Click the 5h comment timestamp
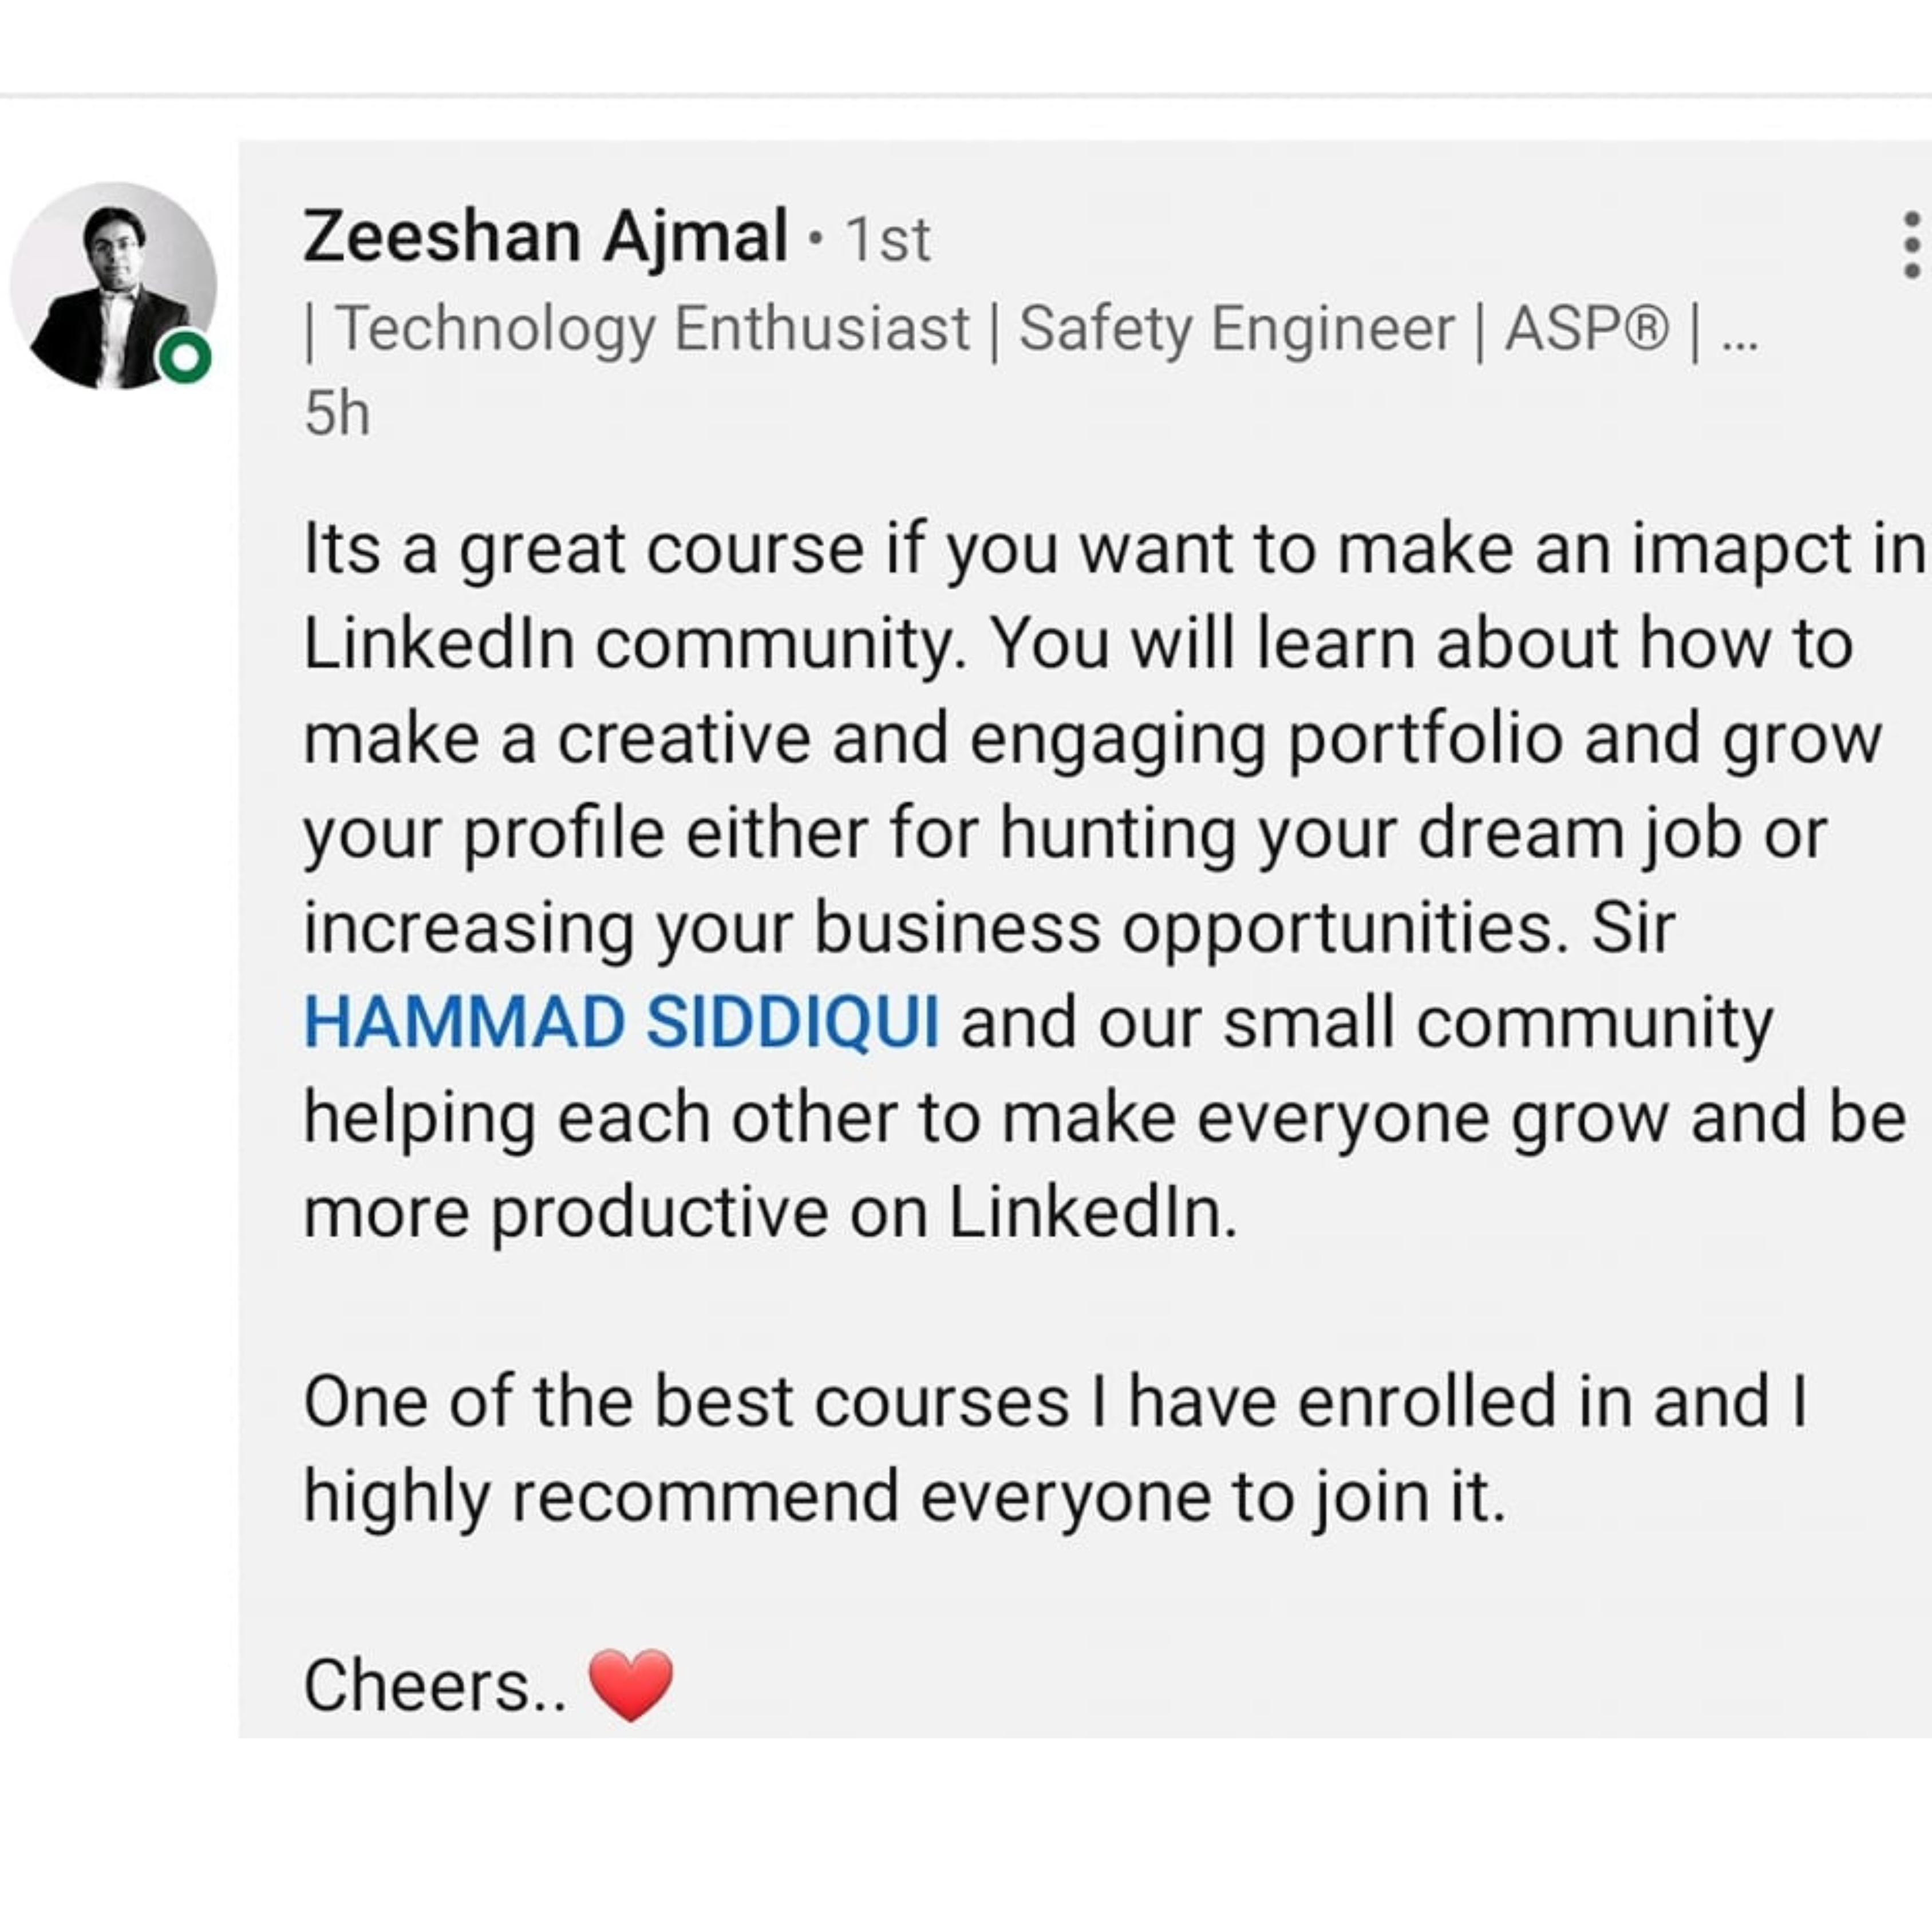Image resolution: width=1932 pixels, height=1932 pixels. click(337, 413)
